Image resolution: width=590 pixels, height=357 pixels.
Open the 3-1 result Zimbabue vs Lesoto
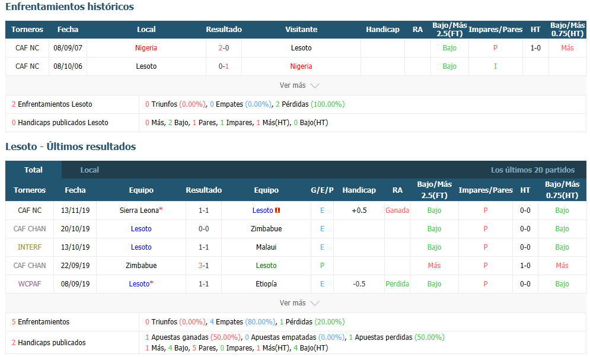click(203, 266)
